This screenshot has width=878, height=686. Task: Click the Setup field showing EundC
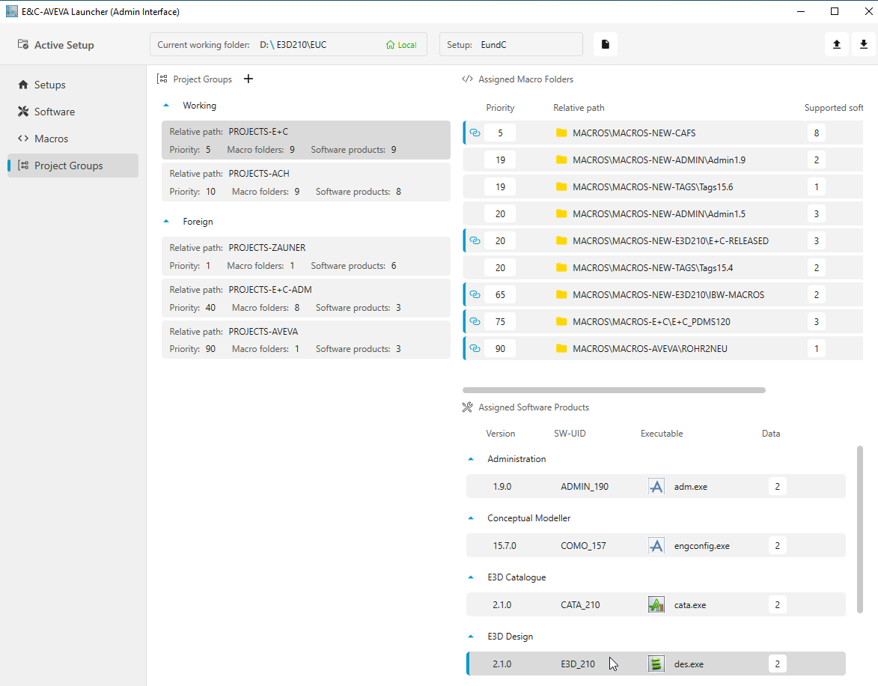click(511, 44)
